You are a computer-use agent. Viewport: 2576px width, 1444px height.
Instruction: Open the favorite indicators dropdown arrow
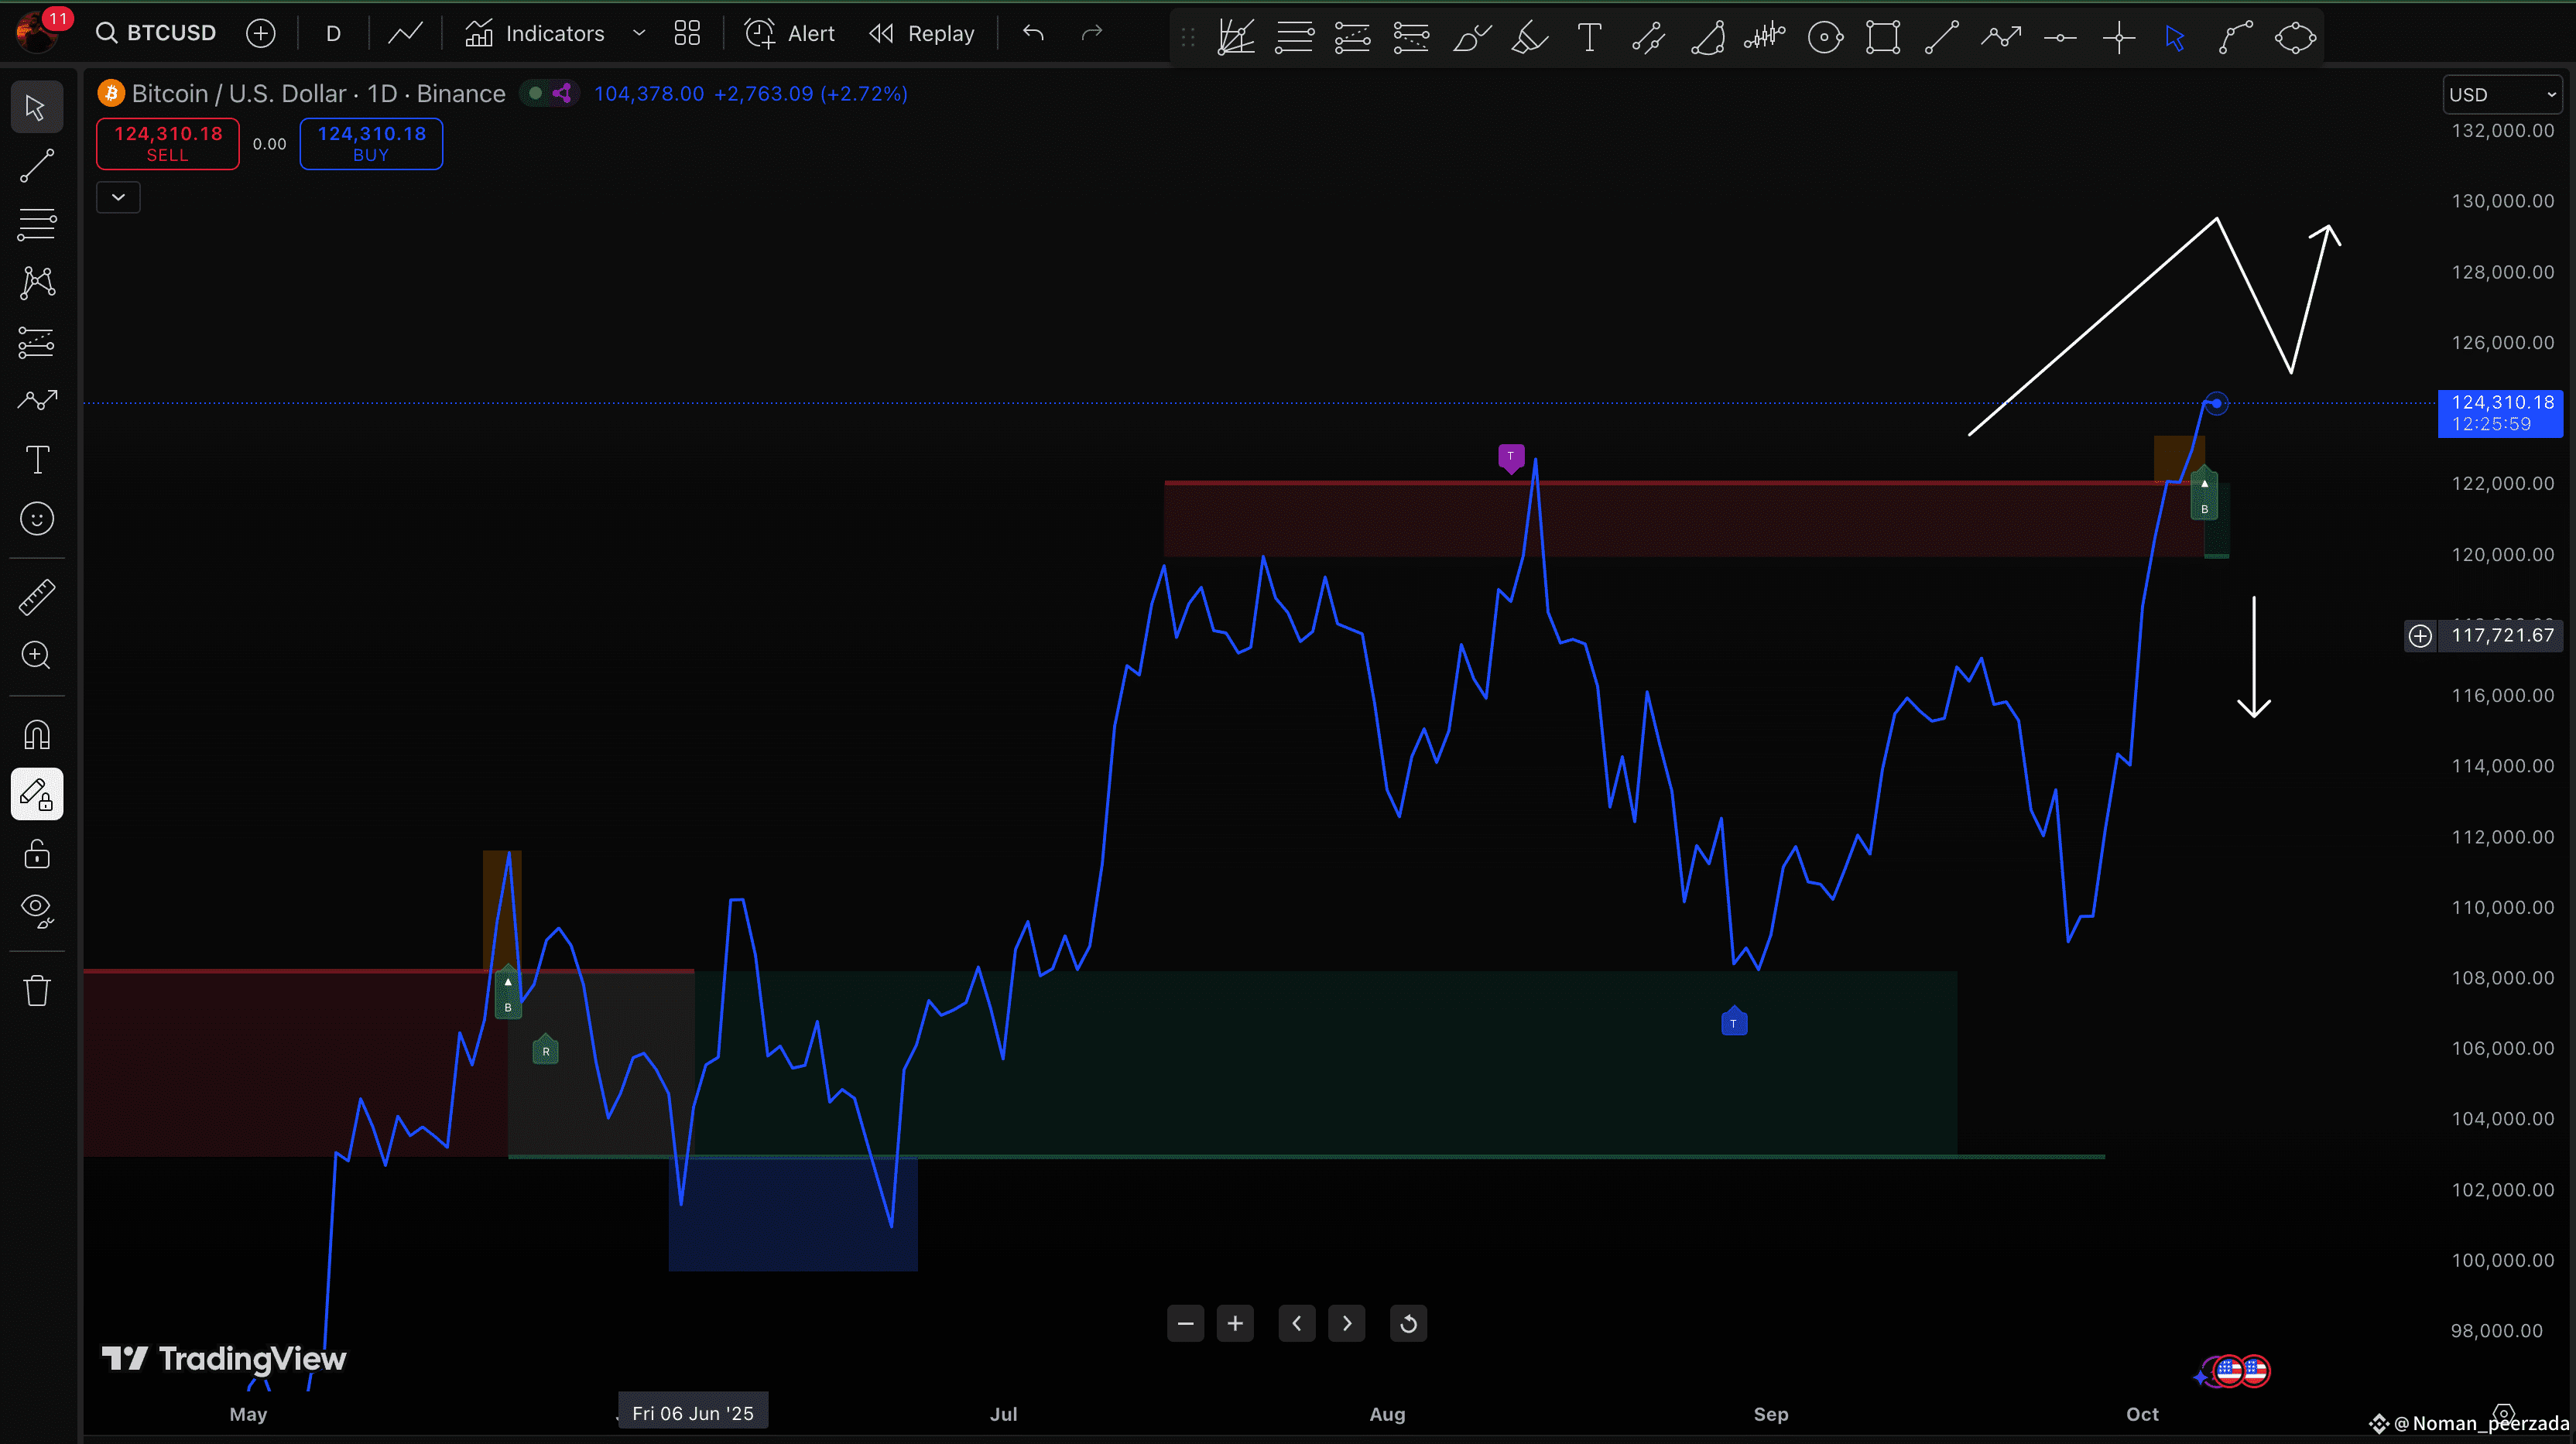coord(639,34)
